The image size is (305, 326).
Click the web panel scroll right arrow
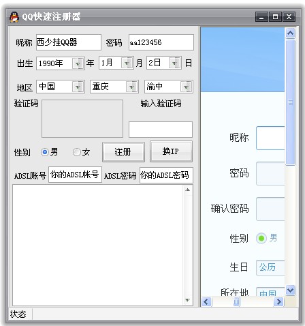[278, 302]
